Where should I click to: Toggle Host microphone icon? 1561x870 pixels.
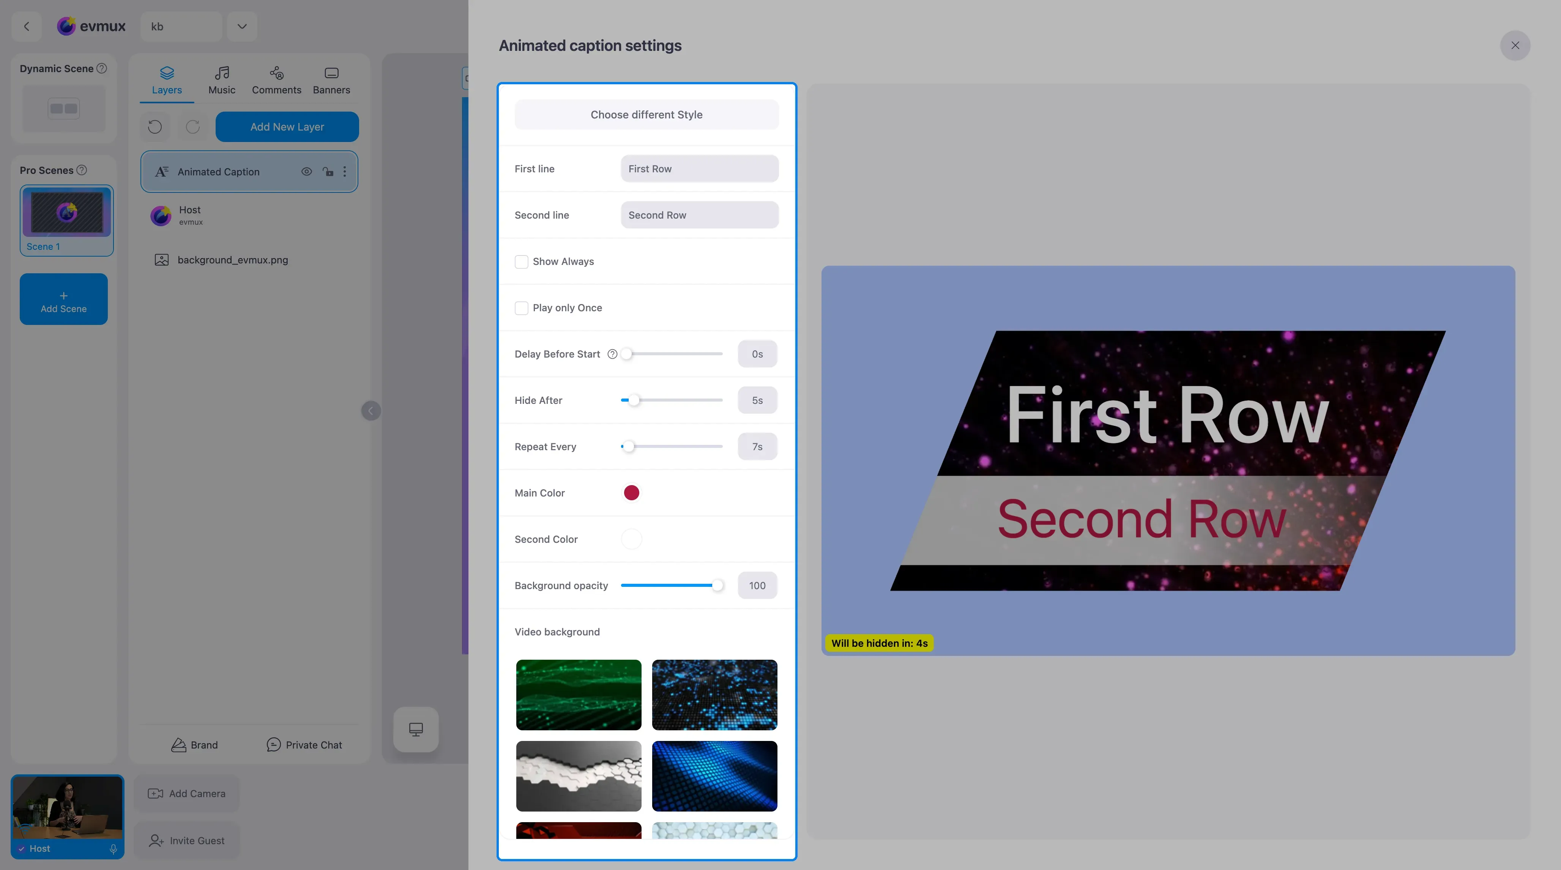tap(114, 849)
